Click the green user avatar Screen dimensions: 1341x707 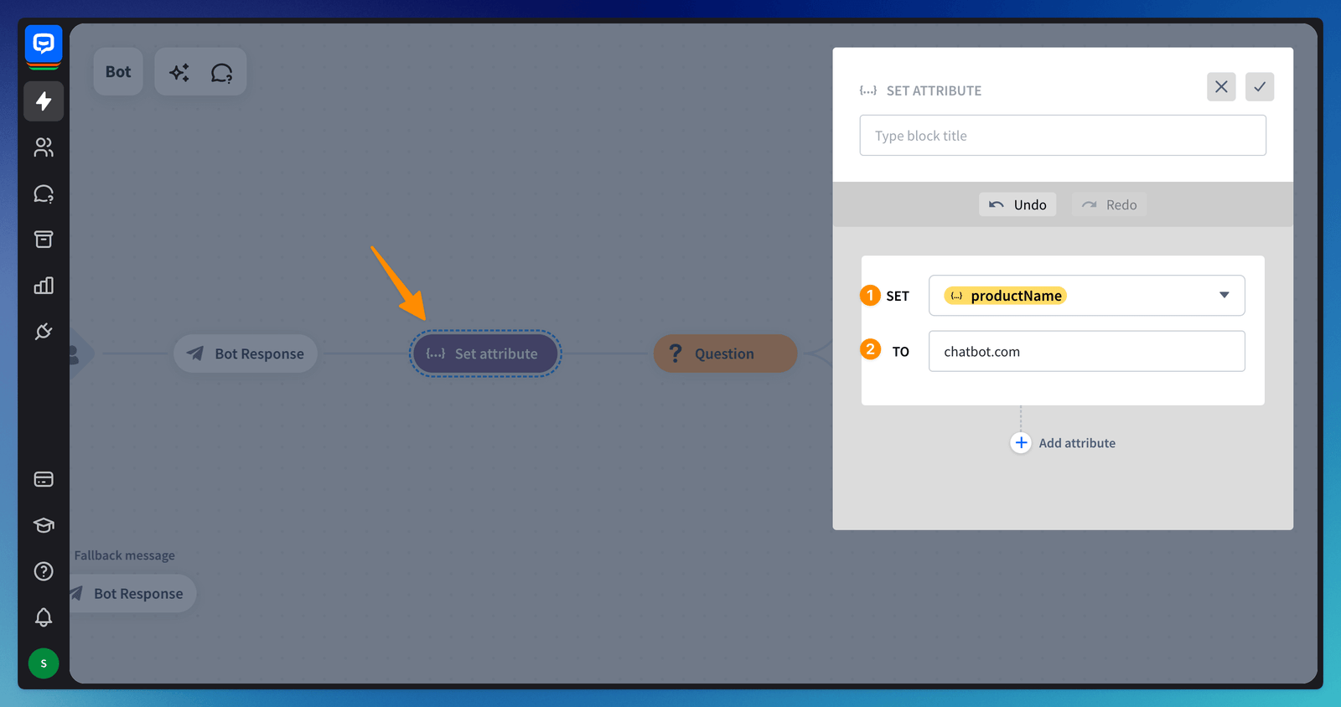[44, 663]
